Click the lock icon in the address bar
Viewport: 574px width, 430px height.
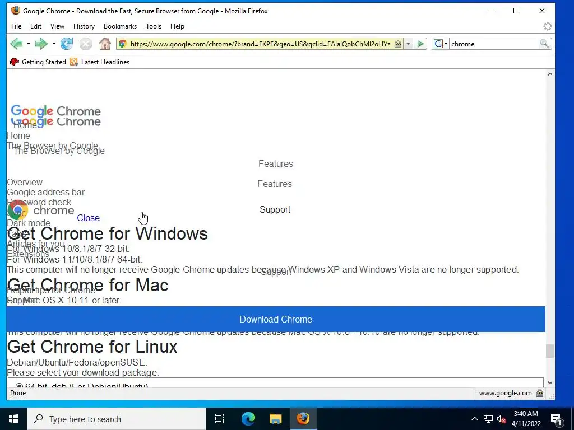click(x=398, y=44)
